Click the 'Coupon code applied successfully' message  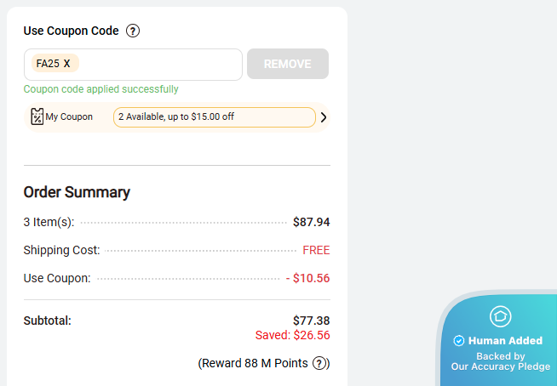point(100,89)
